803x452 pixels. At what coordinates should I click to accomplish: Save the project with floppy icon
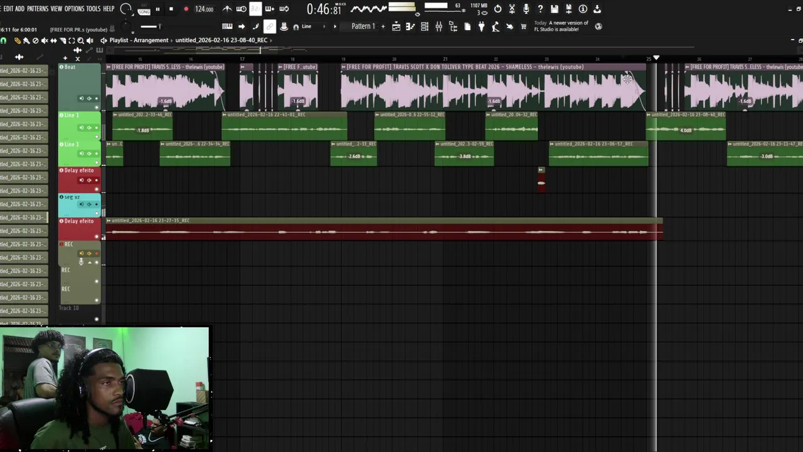(x=555, y=9)
